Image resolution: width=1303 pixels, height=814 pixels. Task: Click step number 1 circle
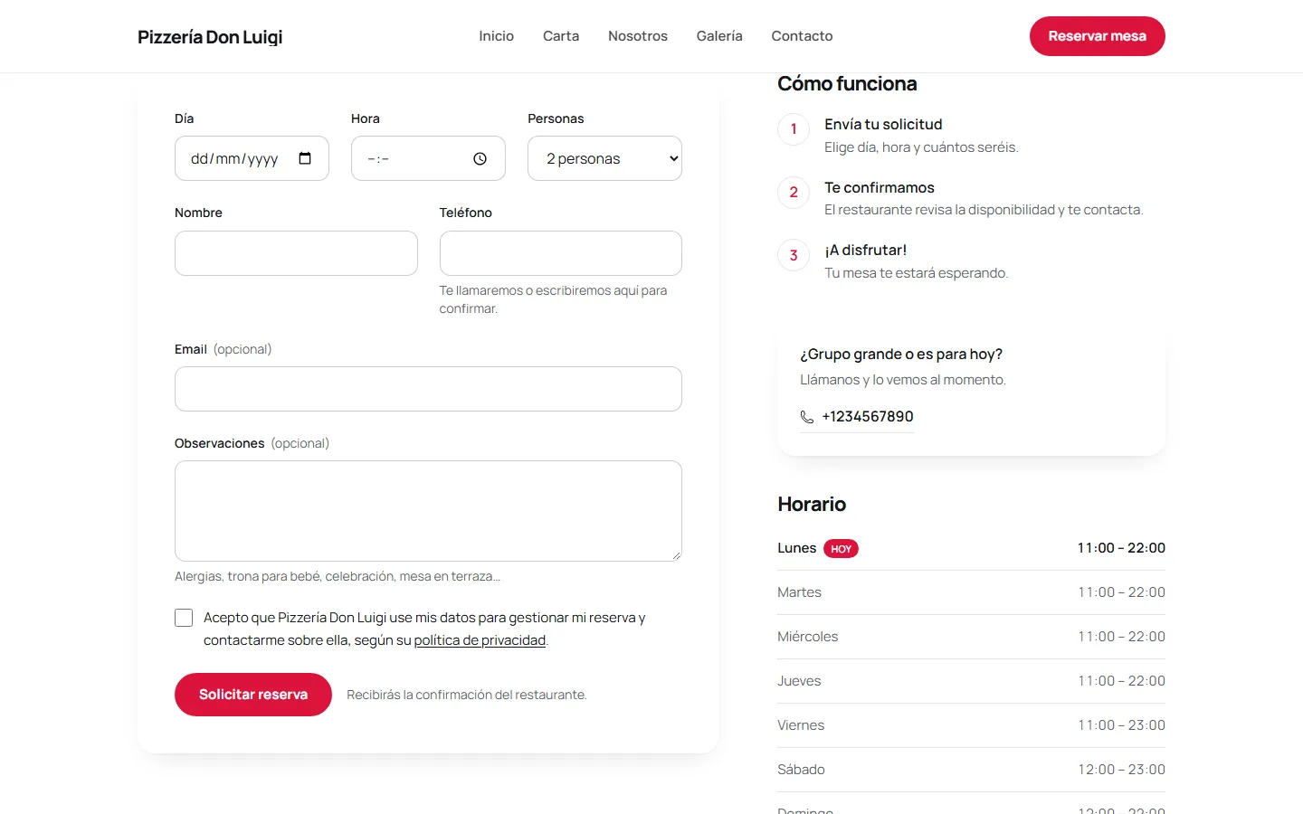click(794, 129)
